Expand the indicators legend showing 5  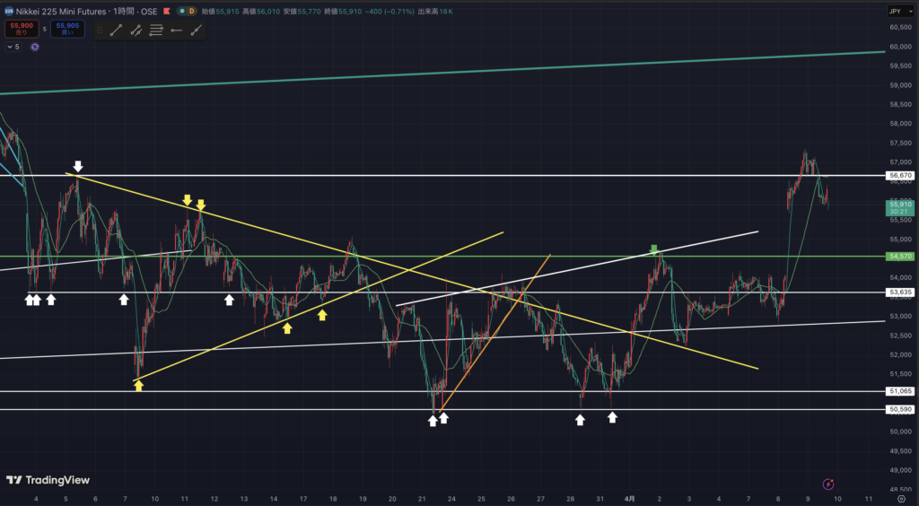[13, 47]
